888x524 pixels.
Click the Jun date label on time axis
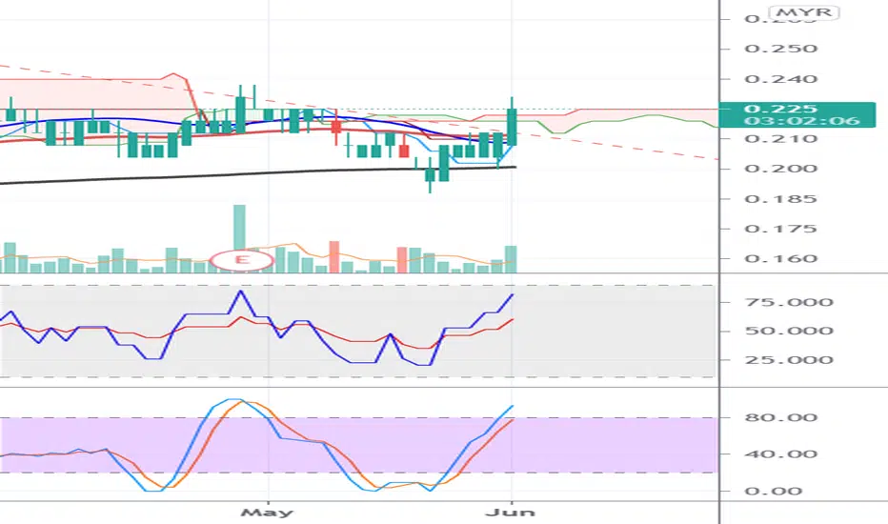(x=511, y=513)
